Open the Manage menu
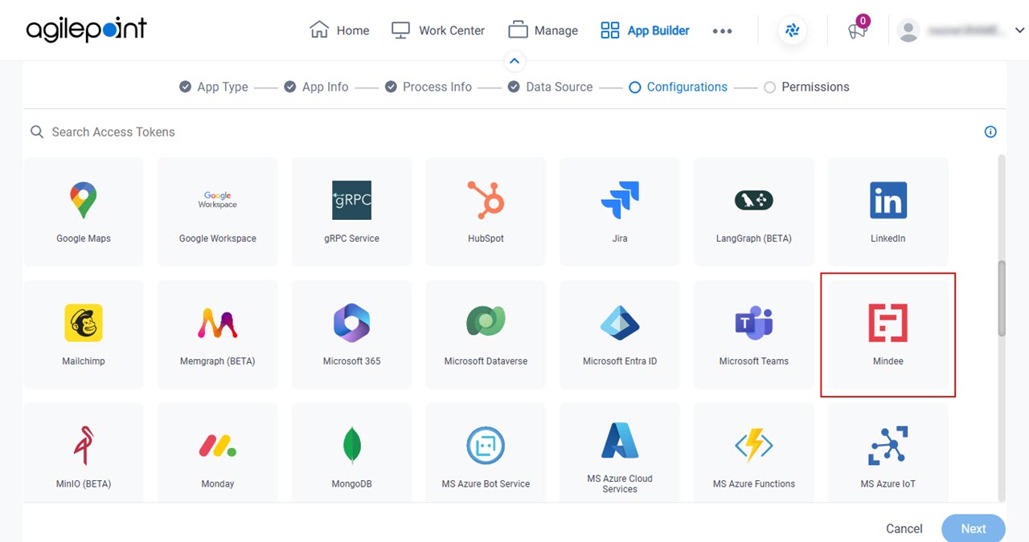The width and height of the screenshot is (1029, 542). click(x=543, y=31)
